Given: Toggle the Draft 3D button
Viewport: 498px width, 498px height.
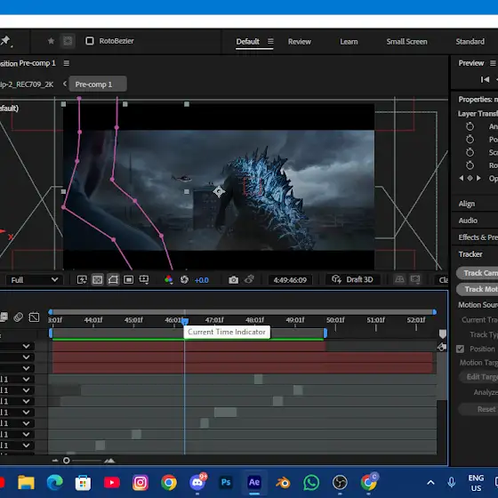Looking at the screenshot, I should point(352,279).
